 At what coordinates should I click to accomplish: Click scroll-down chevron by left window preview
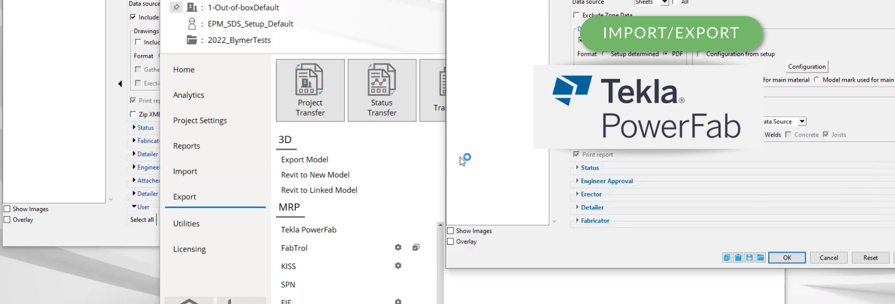[111, 200]
